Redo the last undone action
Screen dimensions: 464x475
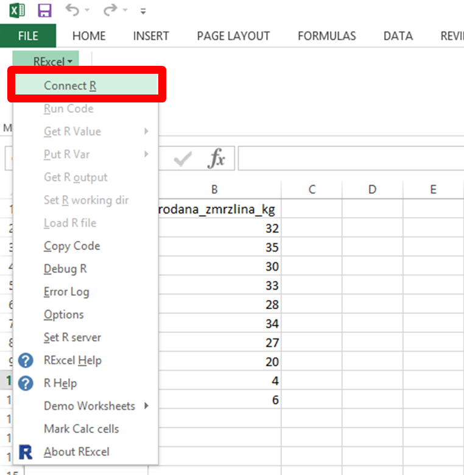coord(110,10)
